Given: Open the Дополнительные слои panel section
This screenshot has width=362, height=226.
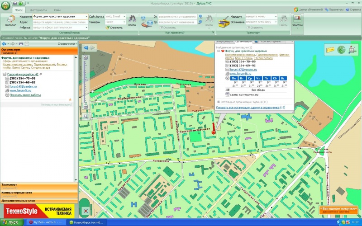Looking at the screenshot, I should pyautogui.click(x=39, y=201).
